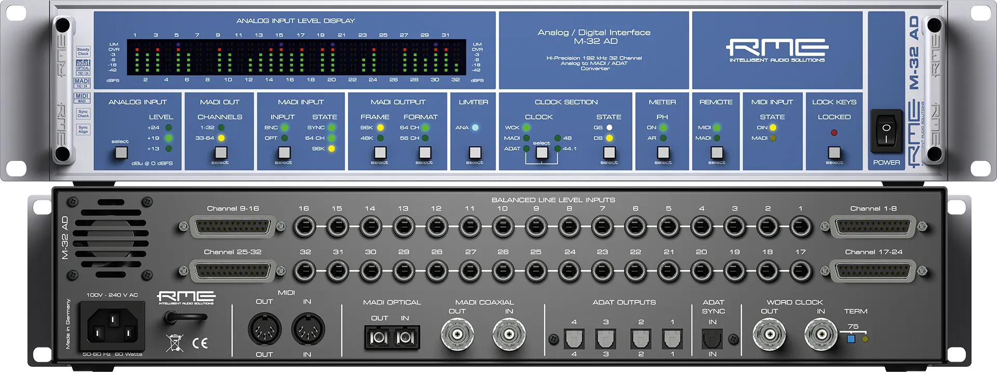Click the Sync Check badge

(x=83, y=114)
